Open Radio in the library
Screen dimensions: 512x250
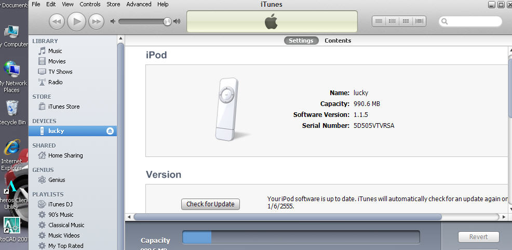click(55, 82)
